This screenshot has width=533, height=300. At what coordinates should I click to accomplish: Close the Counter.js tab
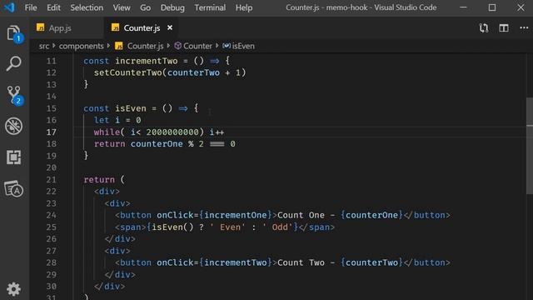(170, 27)
